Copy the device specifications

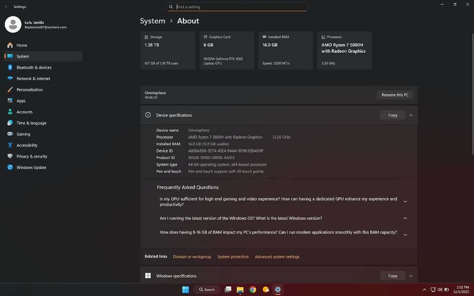392,115
